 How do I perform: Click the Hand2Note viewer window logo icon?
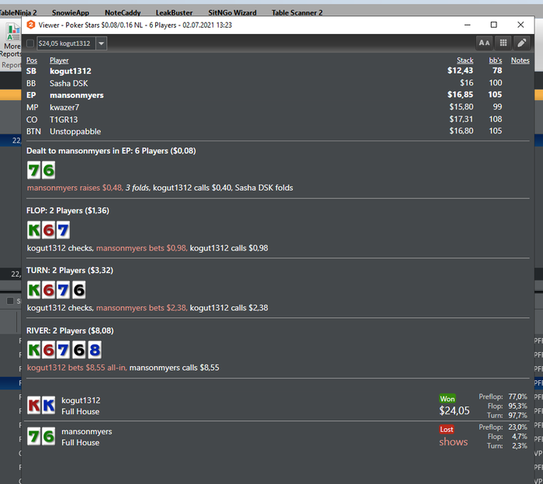click(31, 25)
